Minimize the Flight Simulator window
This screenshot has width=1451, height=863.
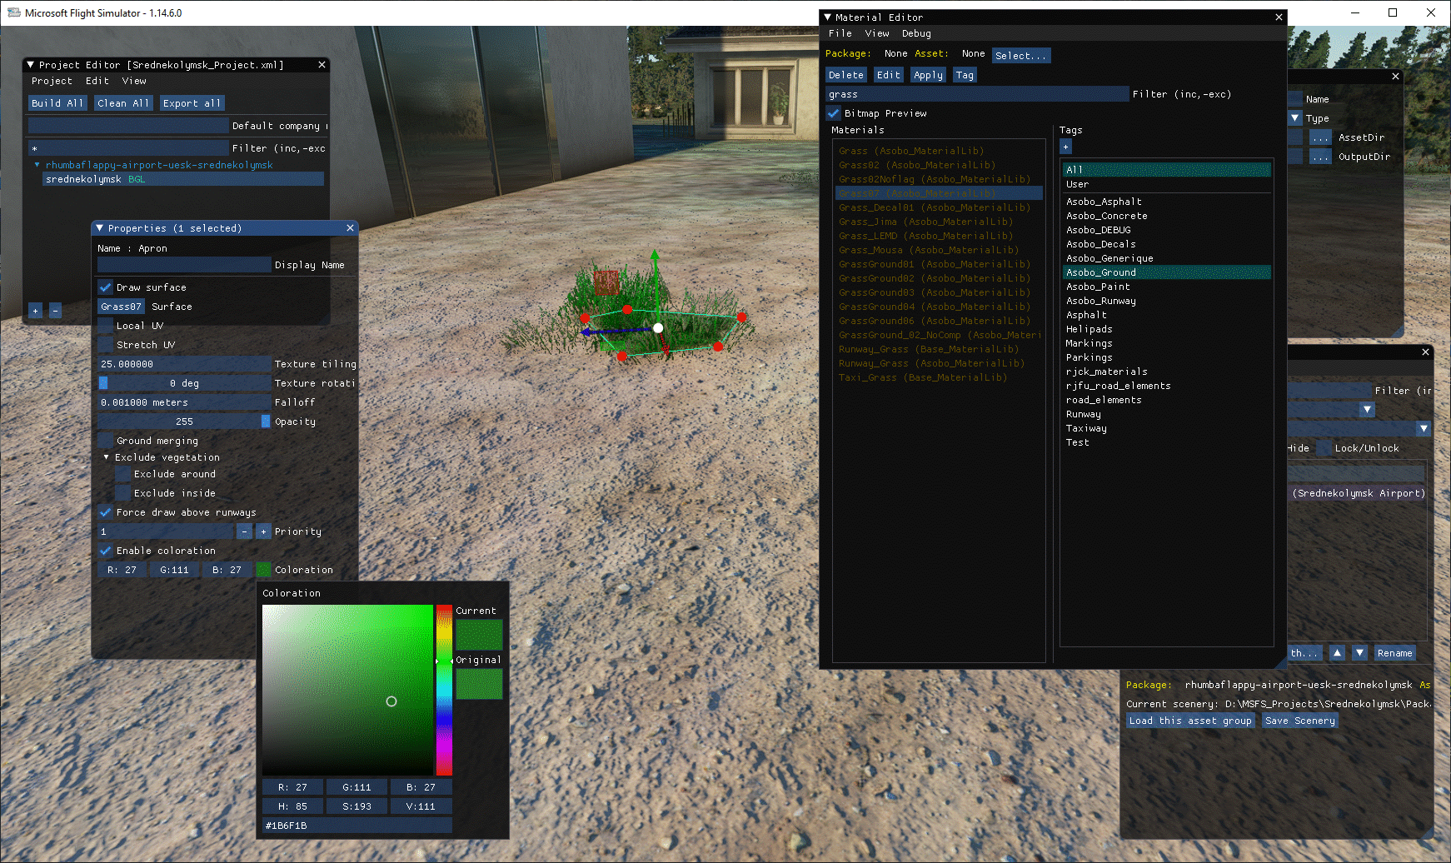1354,12
